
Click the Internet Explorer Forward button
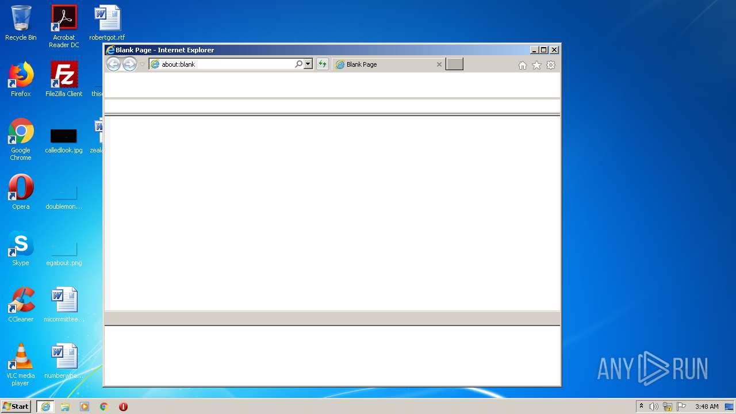(129, 64)
